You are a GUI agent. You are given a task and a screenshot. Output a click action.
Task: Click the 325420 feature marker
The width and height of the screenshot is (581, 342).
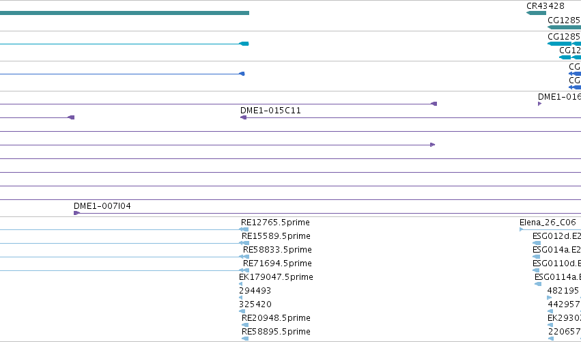pos(242,311)
